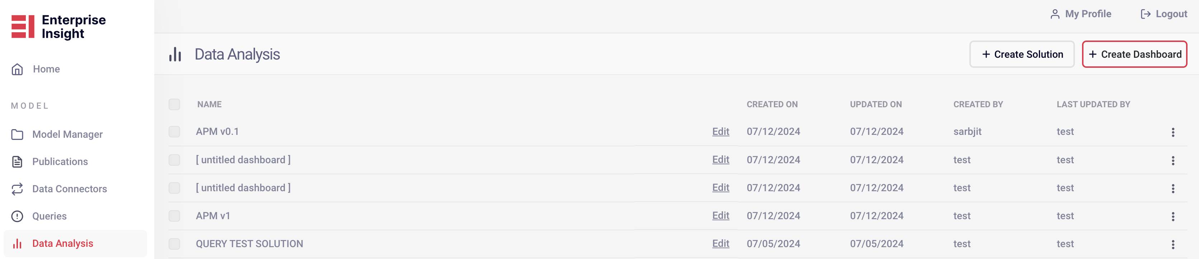
Task: Select Data Analysis in the sidebar
Action: click(x=75, y=244)
